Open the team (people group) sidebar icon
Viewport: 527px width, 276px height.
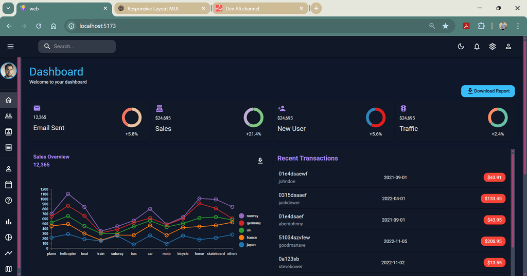click(x=9, y=116)
